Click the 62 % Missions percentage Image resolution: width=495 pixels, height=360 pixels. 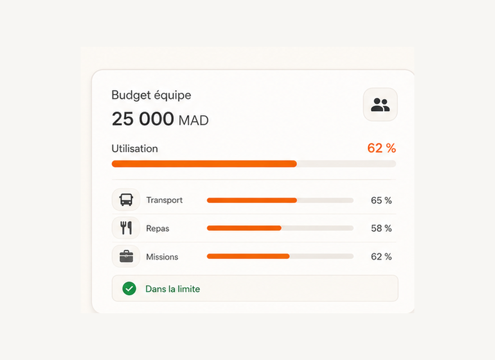pos(381,257)
